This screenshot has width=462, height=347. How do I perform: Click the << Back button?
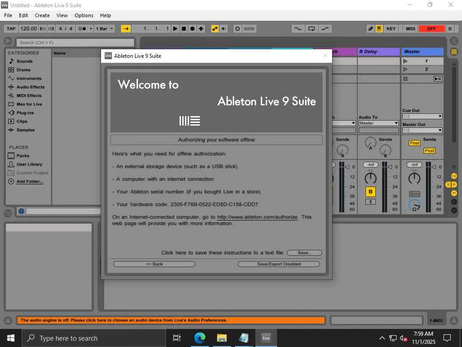pyautogui.click(x=154, y=264)
